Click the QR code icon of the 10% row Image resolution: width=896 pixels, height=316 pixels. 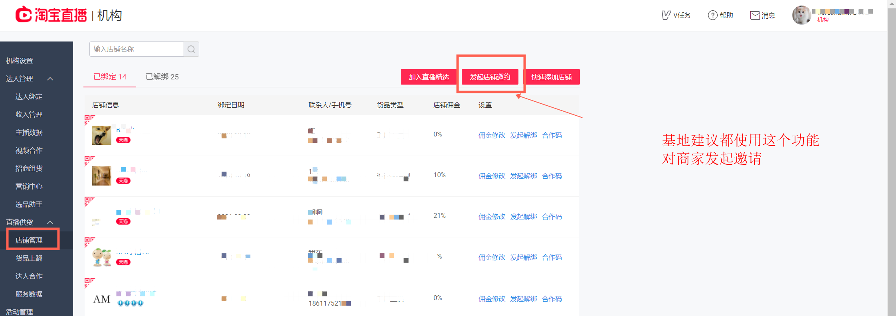[89, 161]
